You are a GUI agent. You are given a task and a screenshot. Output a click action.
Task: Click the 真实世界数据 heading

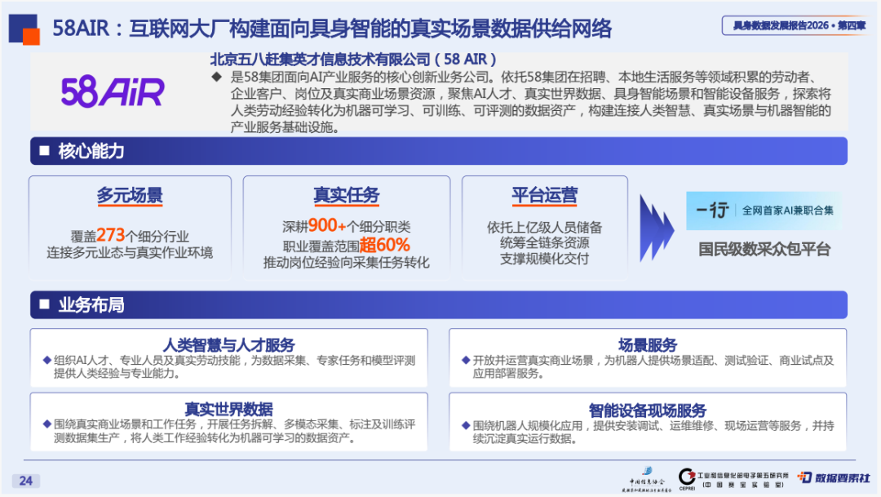pyautogui.click(x=228, y=409)
